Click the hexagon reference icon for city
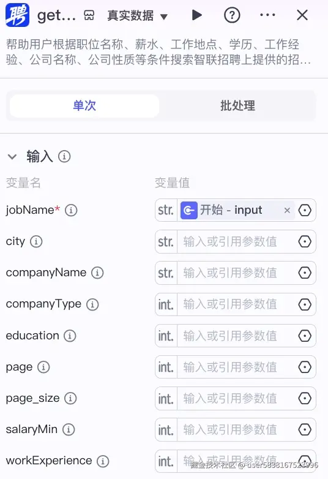The image size is (328, 479). pyautogui.click(x=305, y=241)
